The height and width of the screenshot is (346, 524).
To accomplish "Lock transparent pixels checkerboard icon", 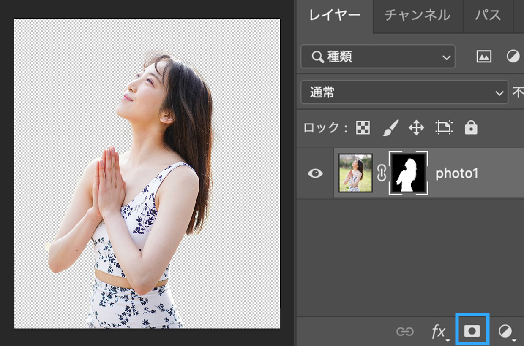I will pos(363,127).
